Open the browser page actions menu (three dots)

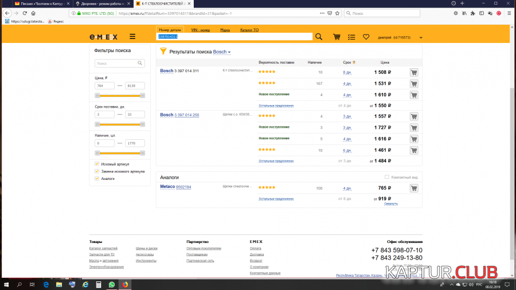click(322, 13)
